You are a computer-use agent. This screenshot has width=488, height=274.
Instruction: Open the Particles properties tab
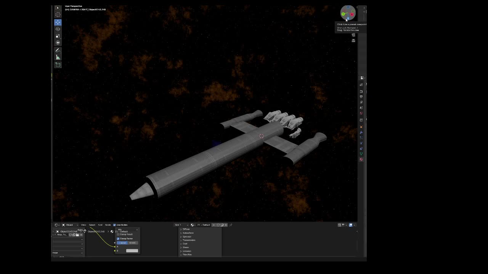click(x=361, y=137)
